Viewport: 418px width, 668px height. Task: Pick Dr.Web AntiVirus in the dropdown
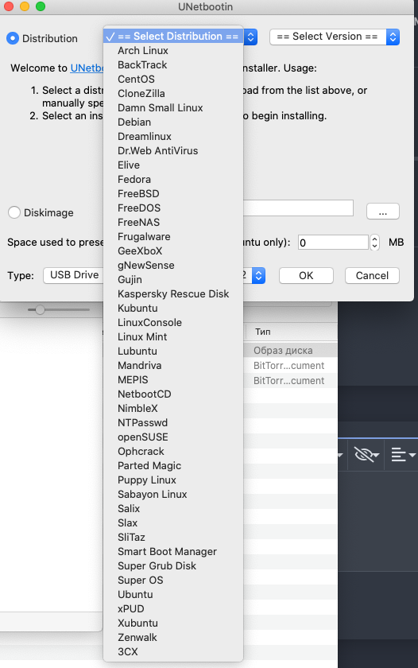[x=173, y=151]
